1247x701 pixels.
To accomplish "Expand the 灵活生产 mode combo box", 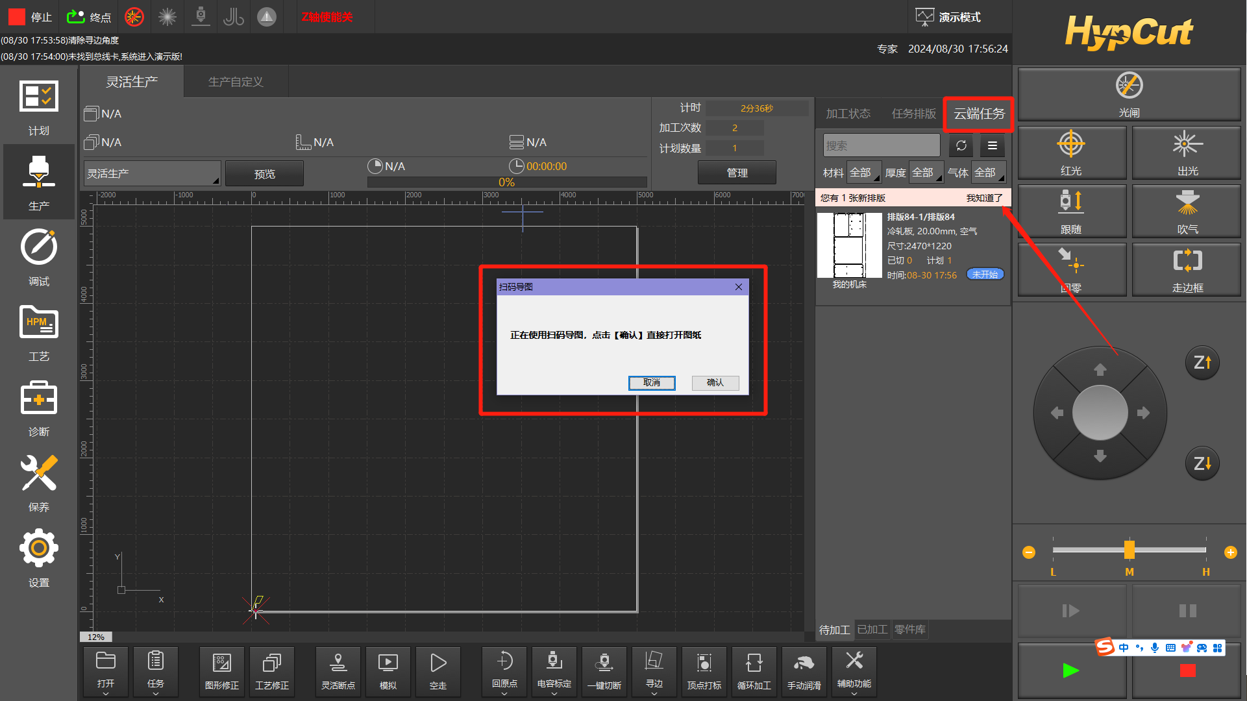I will (x=153, y=173).
